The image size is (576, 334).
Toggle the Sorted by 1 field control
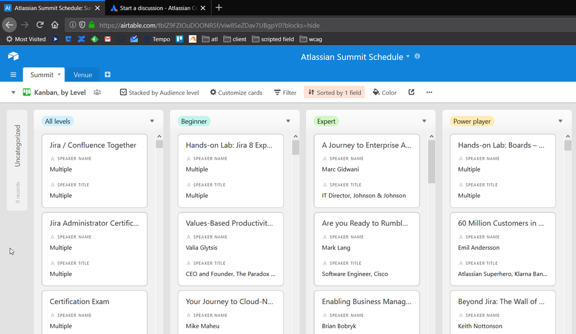pos(334,92)
